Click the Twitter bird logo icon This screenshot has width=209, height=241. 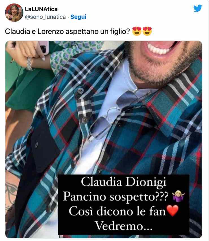click(x=198, y=8)
